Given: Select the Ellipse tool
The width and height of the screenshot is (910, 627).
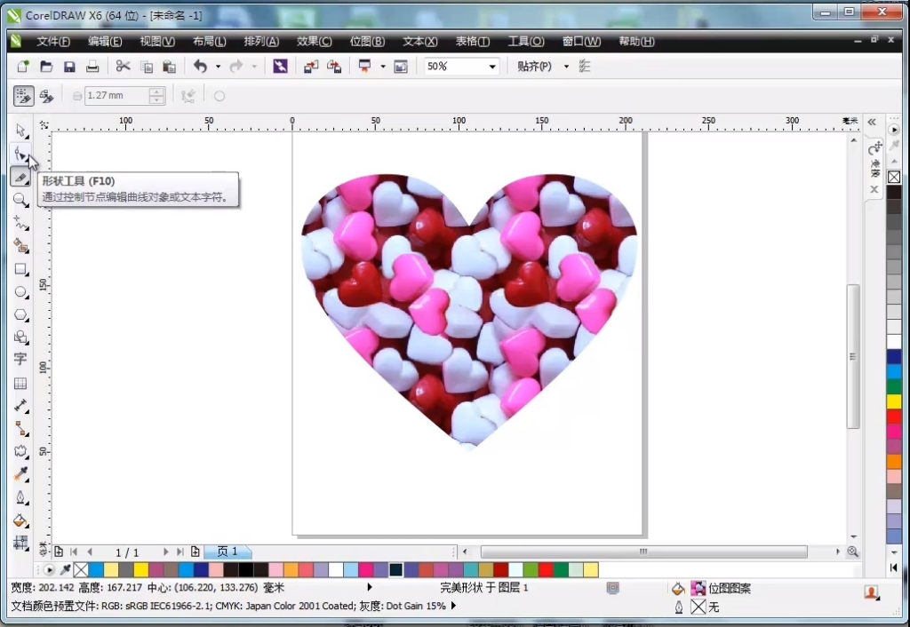Looking at the screenshot, I should click(x=21, y=292).
